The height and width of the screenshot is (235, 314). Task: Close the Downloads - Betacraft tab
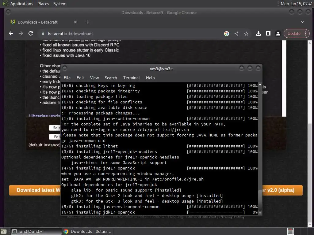pyautogui.click(x=75, y=22)
